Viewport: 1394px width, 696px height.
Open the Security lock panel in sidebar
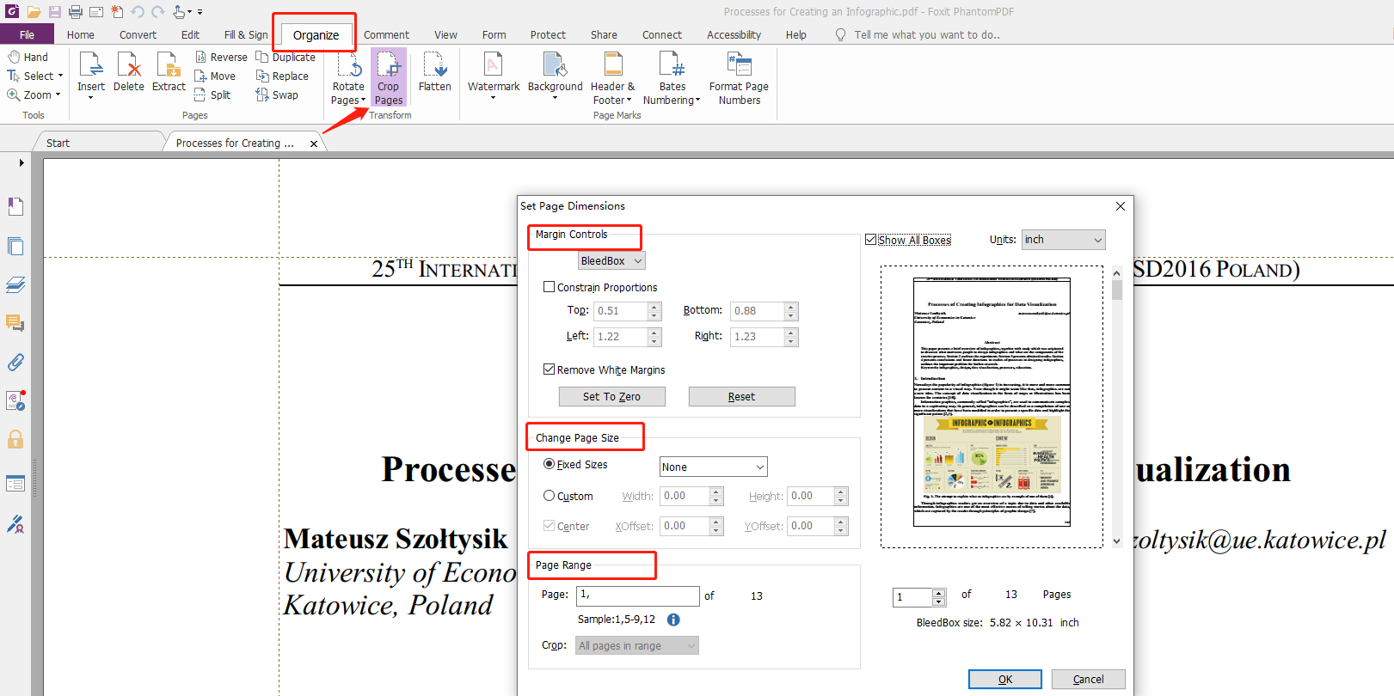[15, 440]
